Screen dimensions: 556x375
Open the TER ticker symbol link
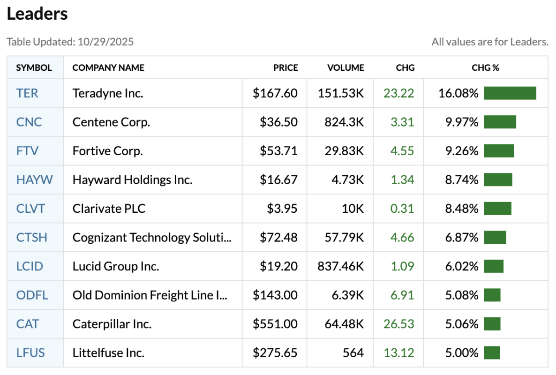[27, 93]
